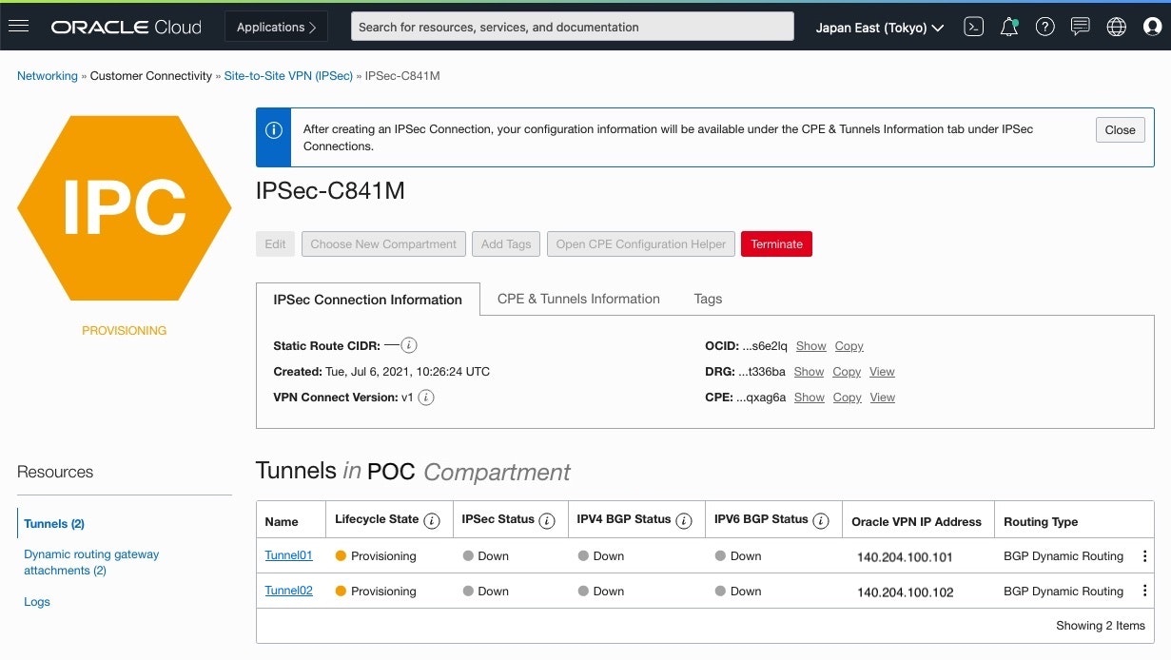
Task: Click the Terminate button
Action: [776, 244]
